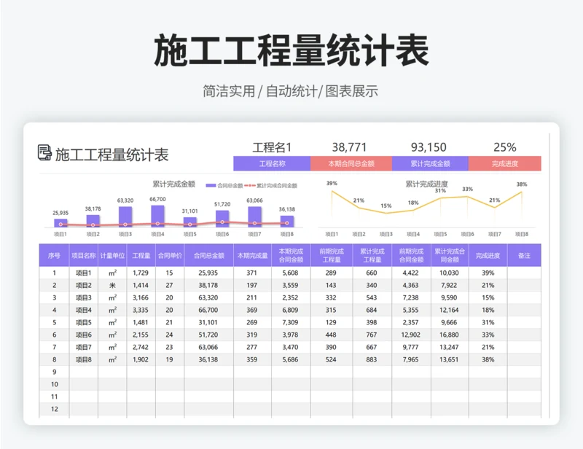Click the 1,729 工程量 cell
The width and height of the screenshot is (583, 449).
click(141, 273)
